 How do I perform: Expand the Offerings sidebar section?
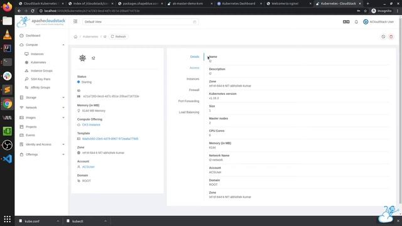[42, 154]
